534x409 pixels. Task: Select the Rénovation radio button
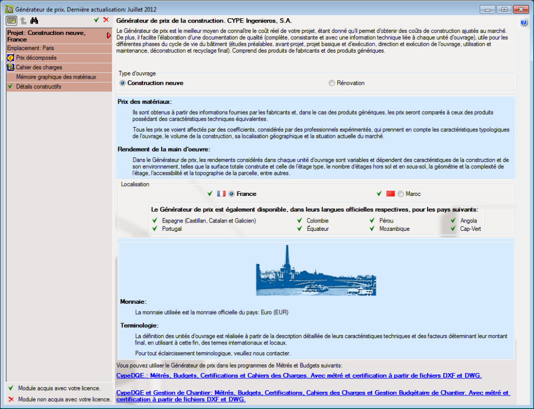(x=332, y=83)
